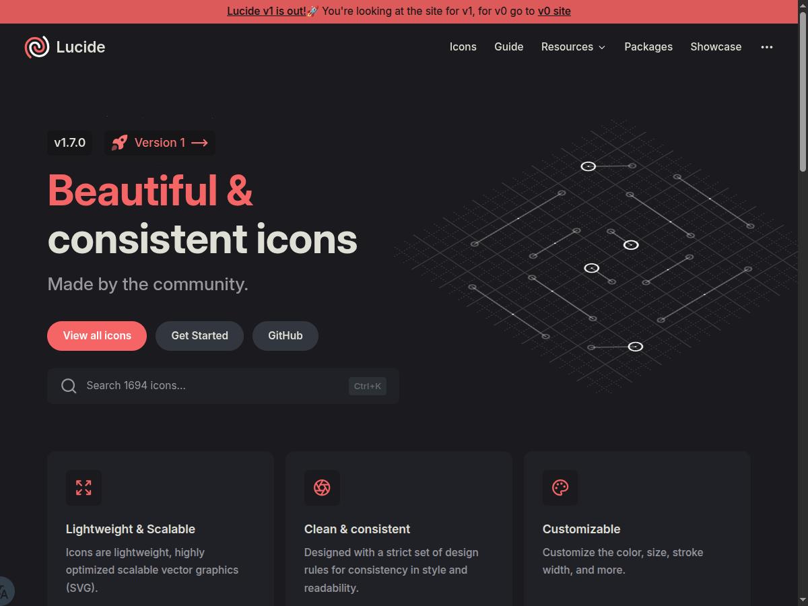Image resolution: width=808 pixels, height=606 pixels.
Task: Open the GitHub button link
Action: [285, 336]
